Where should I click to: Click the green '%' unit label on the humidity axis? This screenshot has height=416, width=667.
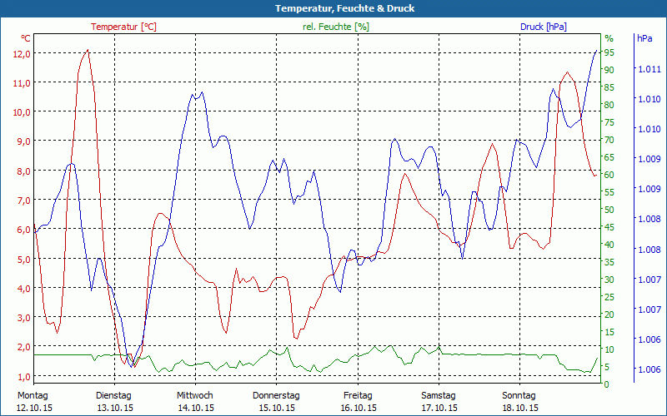click(x=609, y=38)
